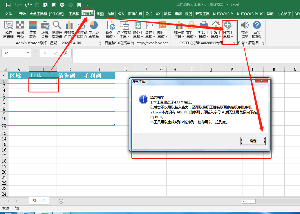Image resolution: width=300 pixels, height=214 pixels.
Task: Click the horizontal scrollbar left arrow
Action: (x=244, y=201)
